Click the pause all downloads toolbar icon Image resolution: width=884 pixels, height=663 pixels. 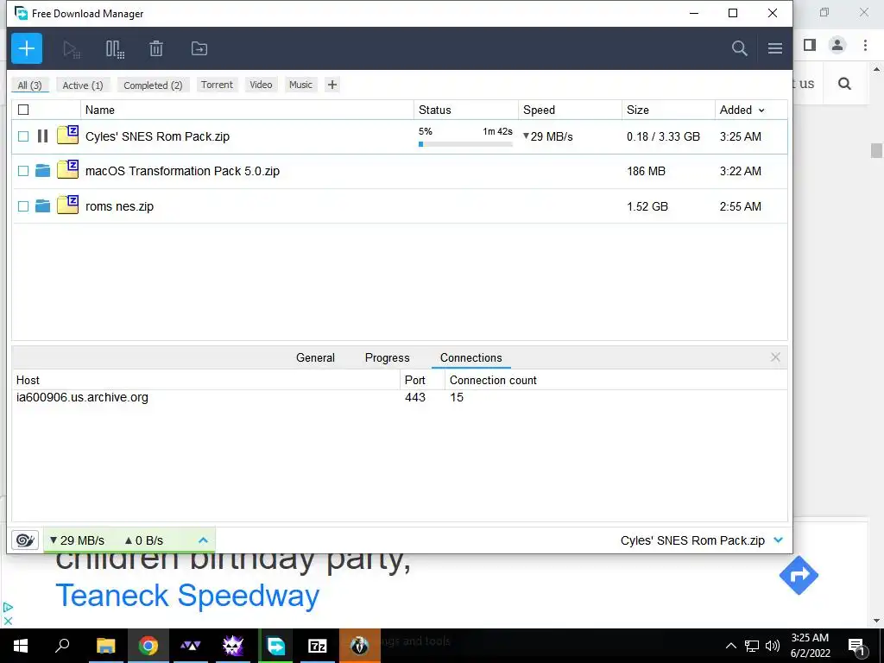click(115, 49)
